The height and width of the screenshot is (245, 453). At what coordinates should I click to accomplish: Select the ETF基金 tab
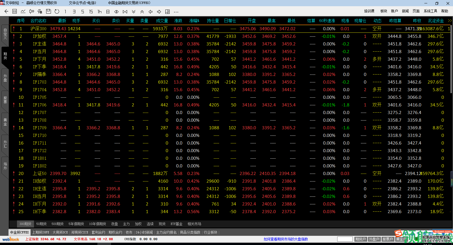click(176, 224)
